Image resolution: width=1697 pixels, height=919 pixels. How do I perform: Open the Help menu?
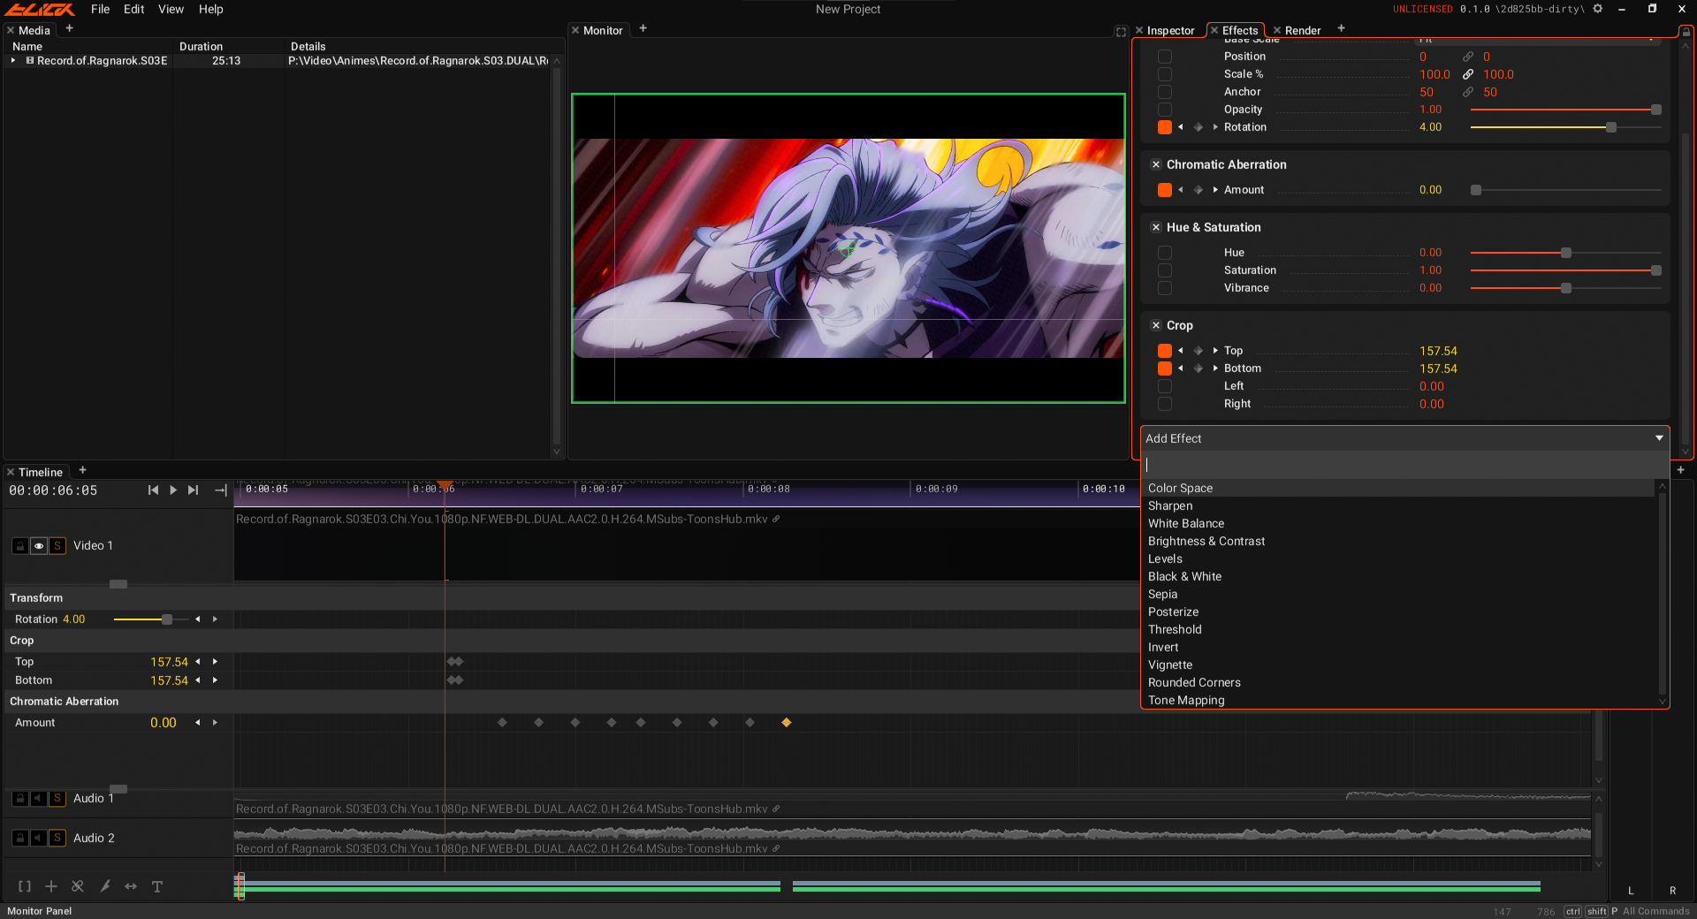pos(210,9)
